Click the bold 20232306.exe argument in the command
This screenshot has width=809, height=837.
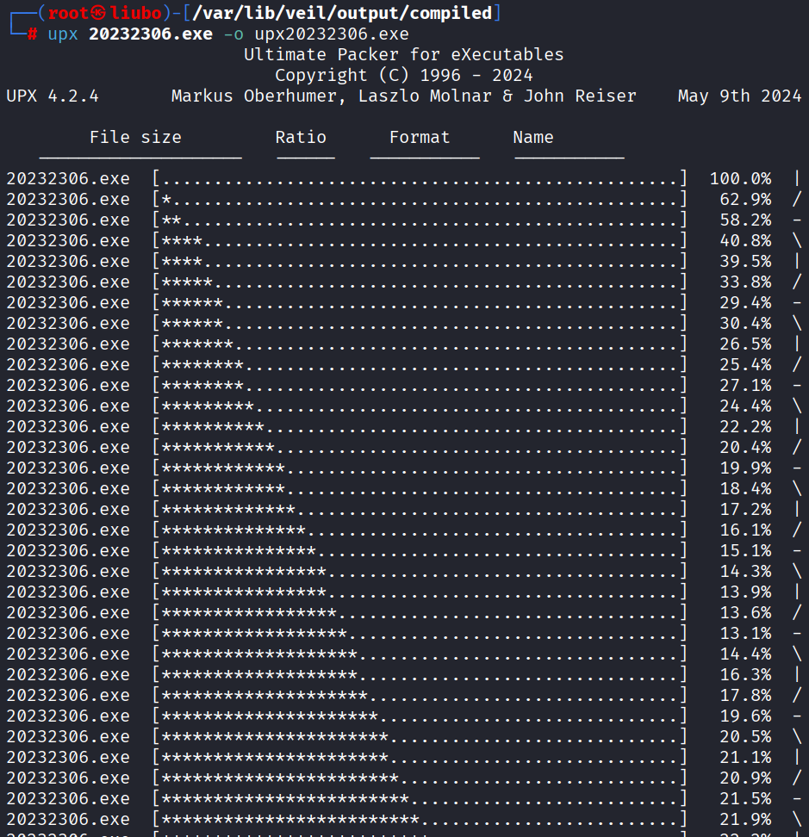tap(151, 34)
